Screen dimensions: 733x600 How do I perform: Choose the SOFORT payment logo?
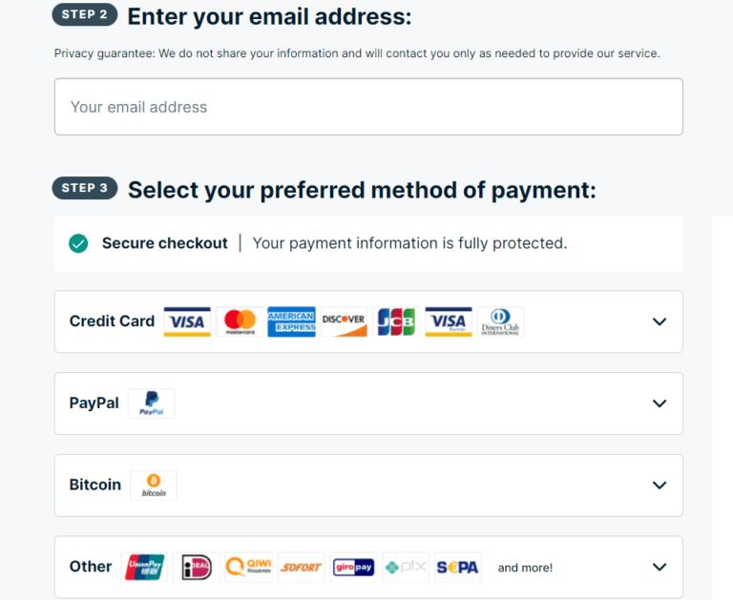pos(301,568)
